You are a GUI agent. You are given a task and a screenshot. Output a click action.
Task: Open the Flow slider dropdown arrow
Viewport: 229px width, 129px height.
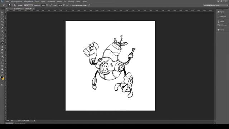[64, 5]
